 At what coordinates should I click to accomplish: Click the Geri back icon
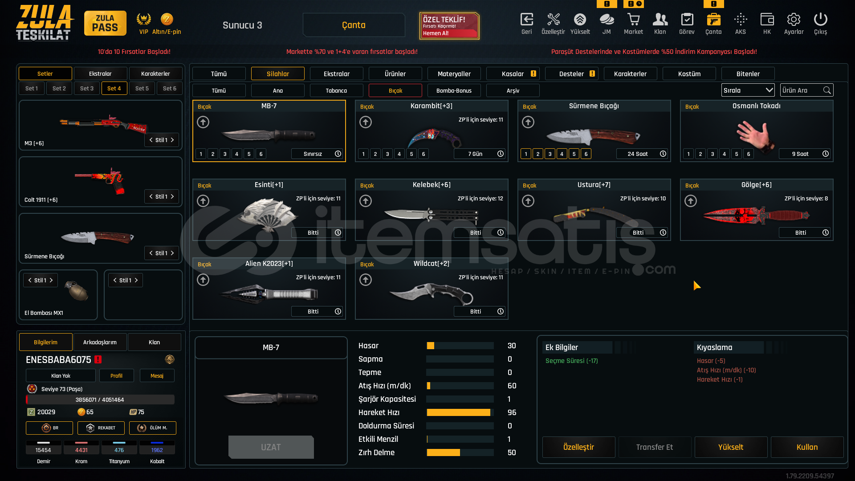(526, 20)
